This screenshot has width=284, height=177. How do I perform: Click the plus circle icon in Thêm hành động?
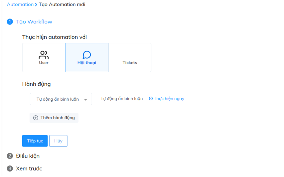pos(36,118)
